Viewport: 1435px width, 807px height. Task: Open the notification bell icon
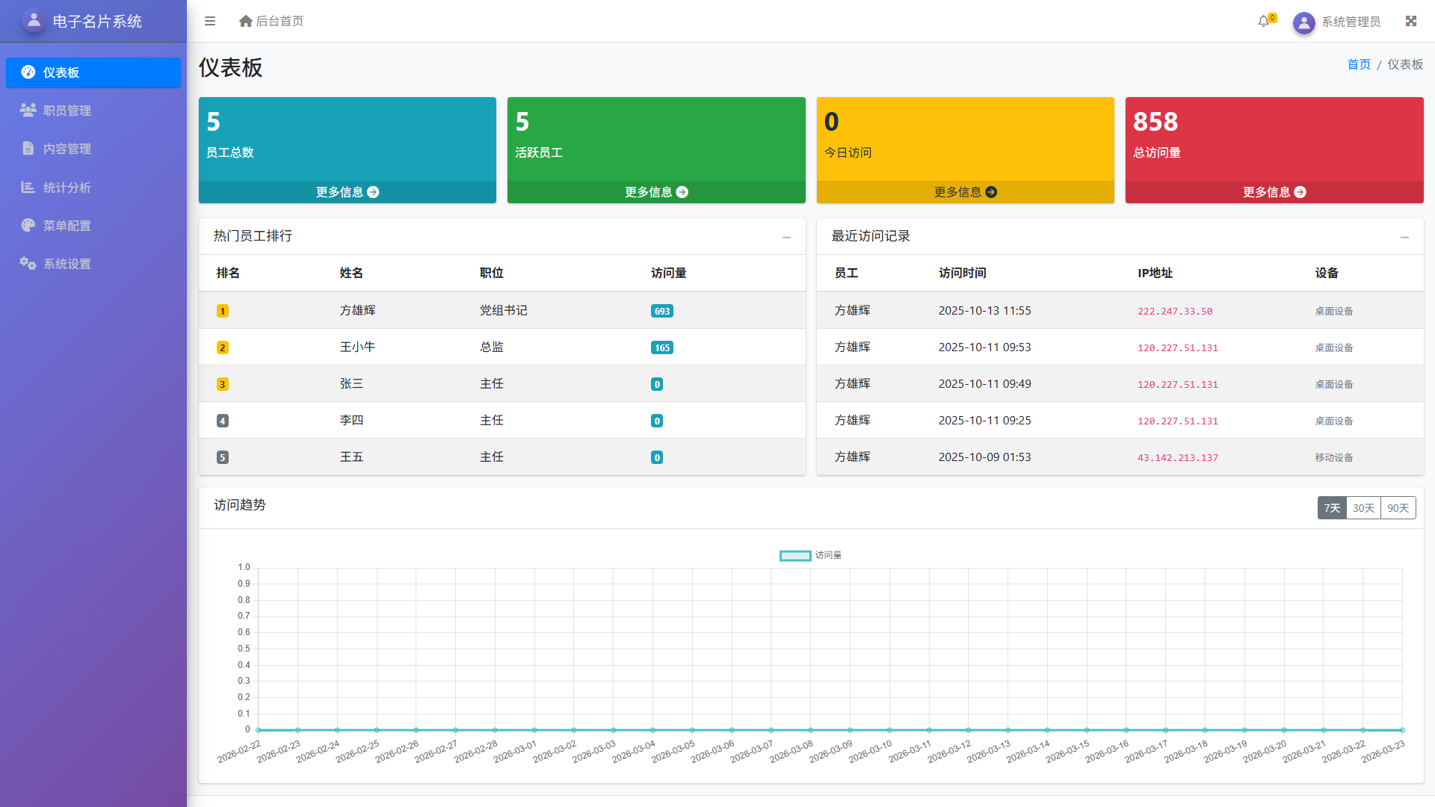1264,21
